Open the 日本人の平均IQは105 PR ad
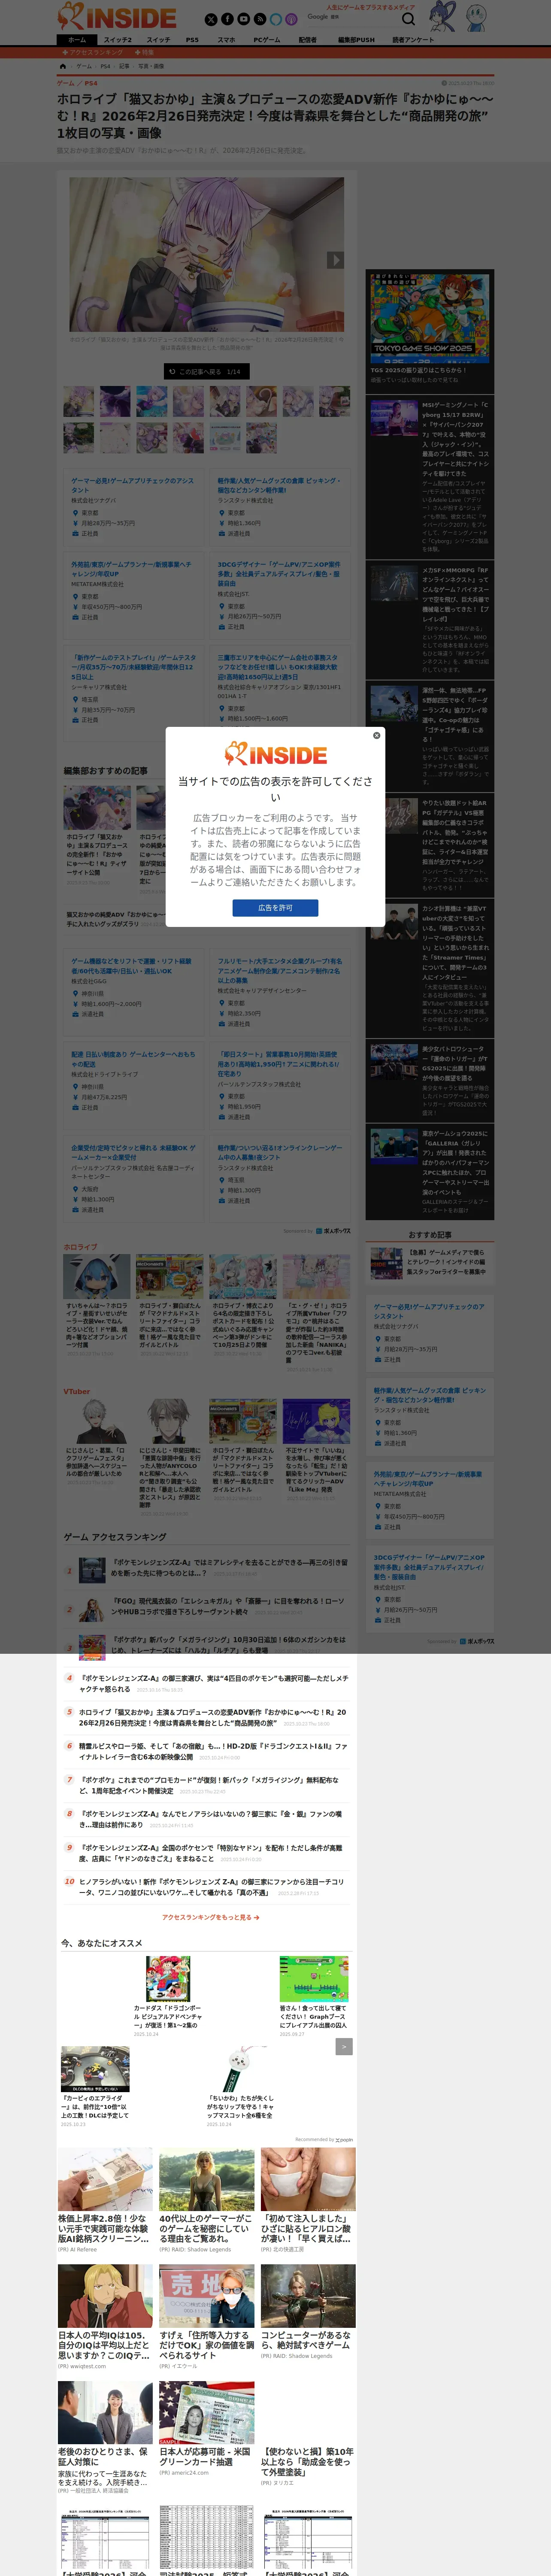The image size is (551, 2576). 105,2318
